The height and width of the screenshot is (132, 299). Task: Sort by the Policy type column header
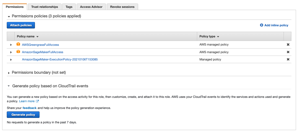point(209,36)
